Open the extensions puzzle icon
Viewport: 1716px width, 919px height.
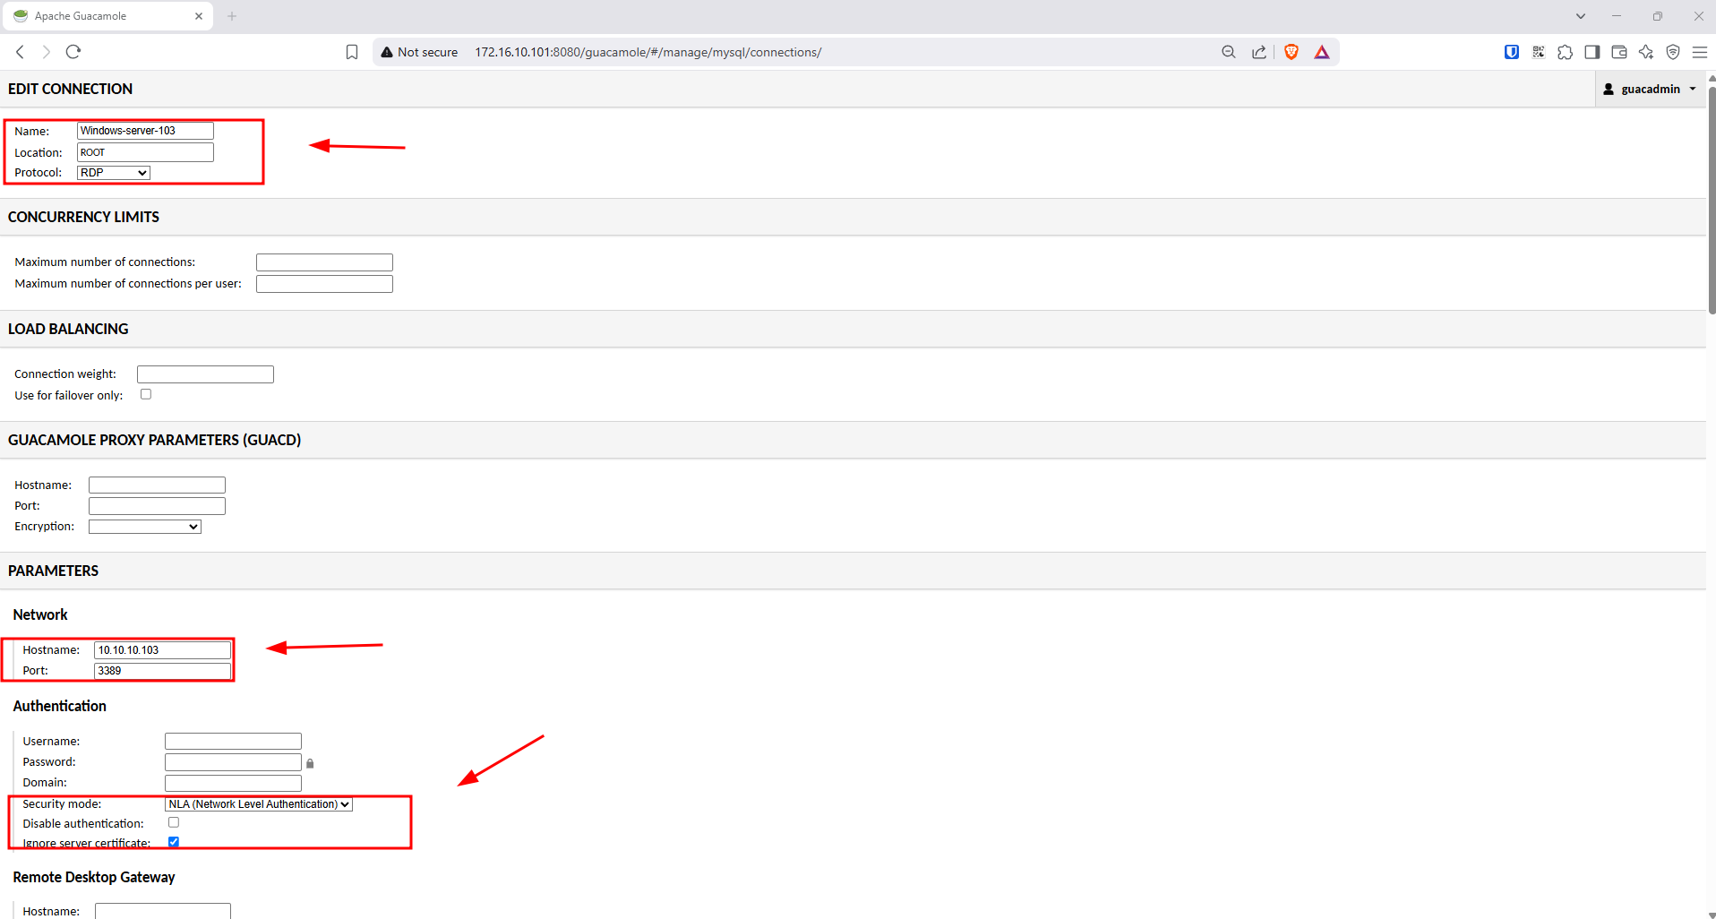click(1566, 52)
